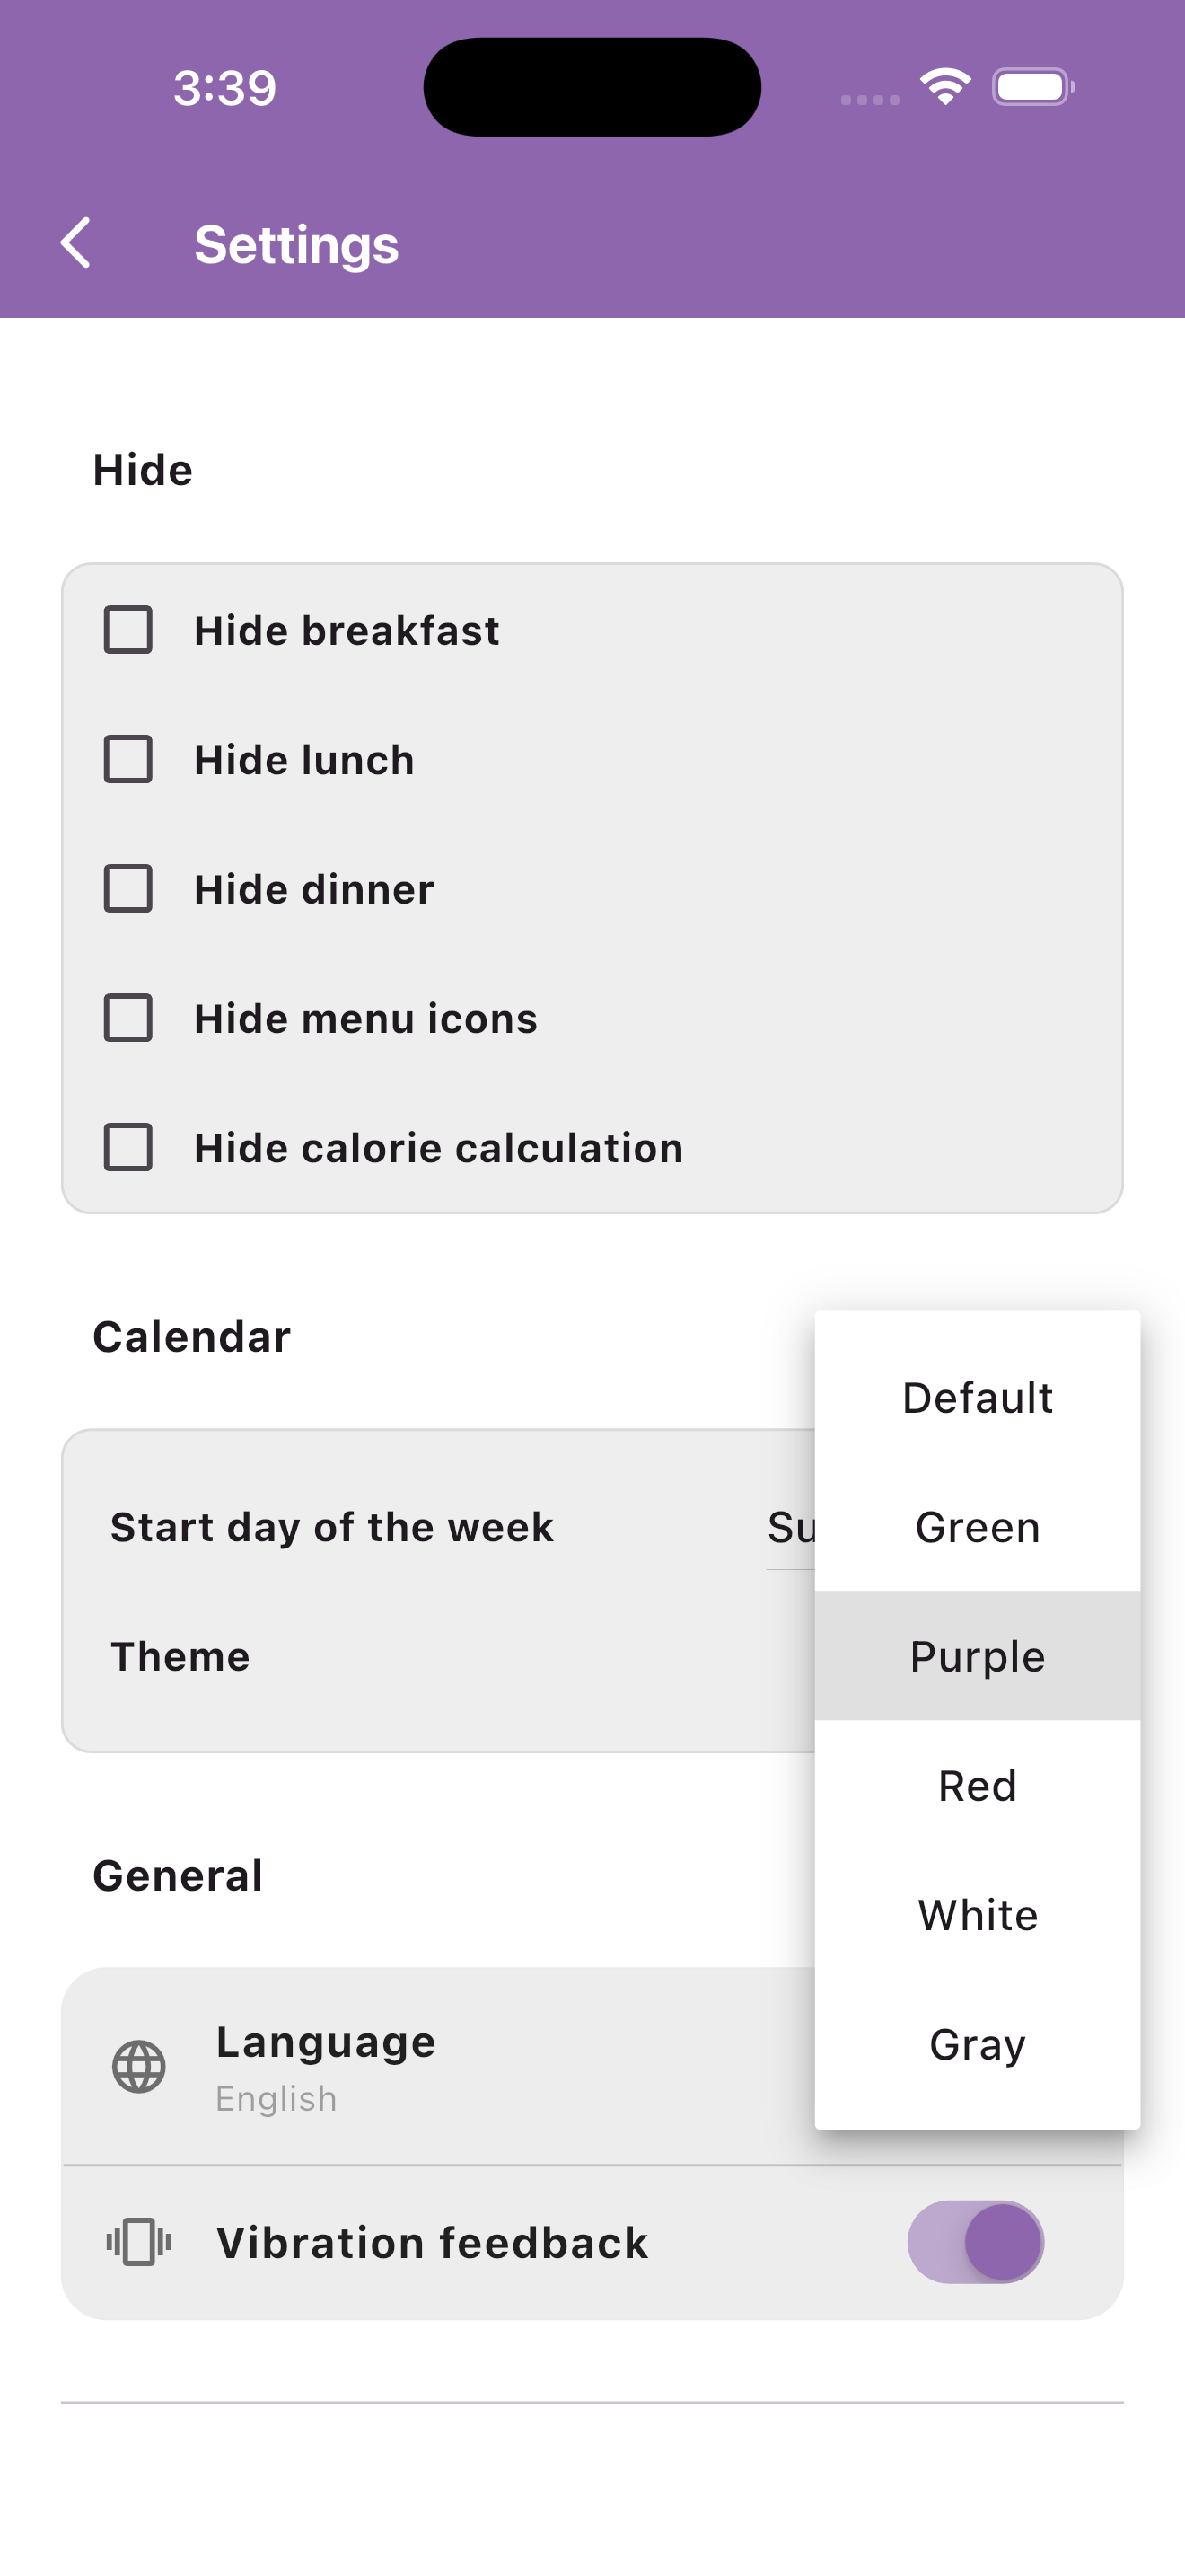
Task: Tap the battery status icon
Action: (x=1033, y=87)
